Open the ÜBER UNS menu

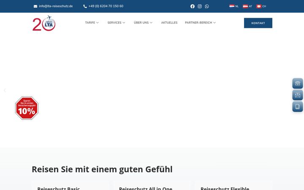(x=141, y=23)
